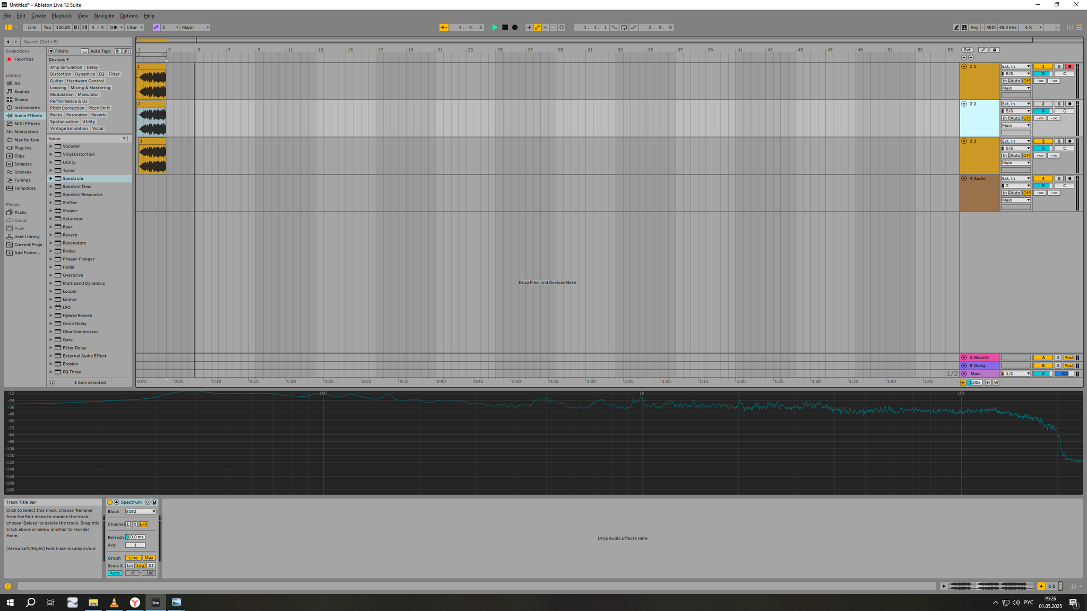Toggle the metronome button
Viewport: 1087px width, 611px height.
(114, 28)
